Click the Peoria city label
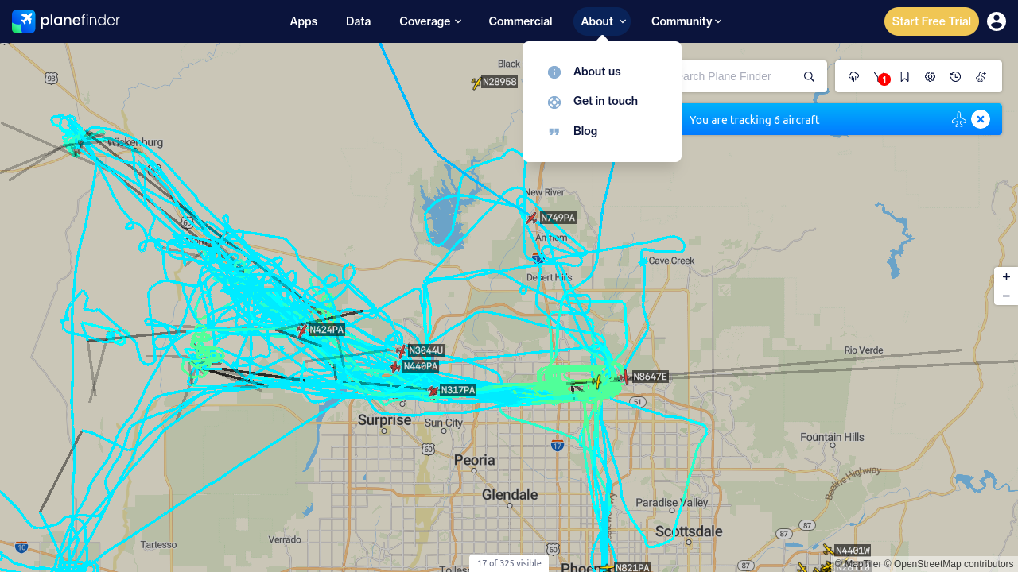Viewport: 1018px width, 572px height. [475, 460]
